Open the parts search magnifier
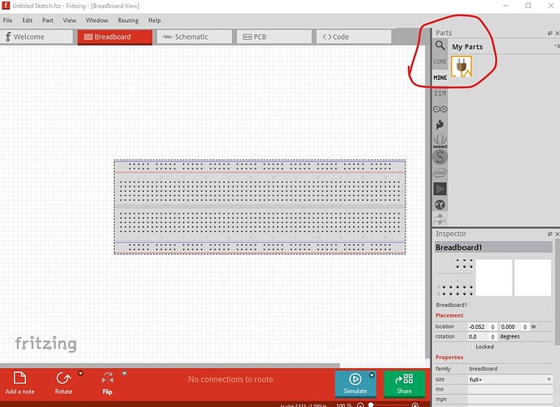Viewport: 560px width, 407px height. click(440, 46)
